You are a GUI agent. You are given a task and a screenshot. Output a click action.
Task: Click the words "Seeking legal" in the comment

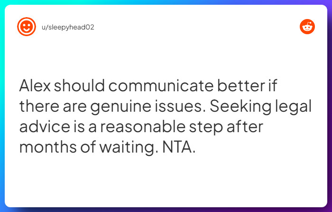pyautogui.click(x=259, y=106)
